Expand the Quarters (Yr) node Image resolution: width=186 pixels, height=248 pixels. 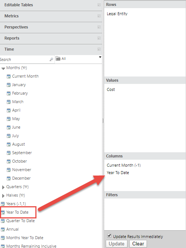click(3, 187)
